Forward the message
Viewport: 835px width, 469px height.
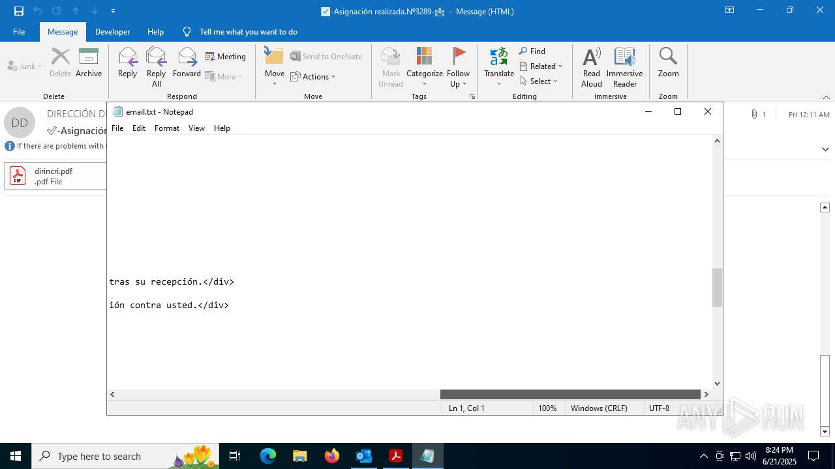[x=187, y=63]
